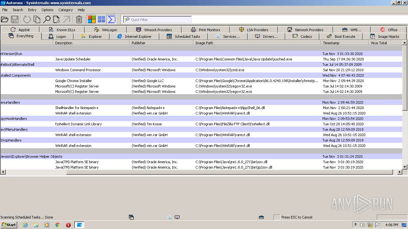The image size is (408, 229).
Task: Open Google Chrome from the taskbar
Action: point(57,225)
